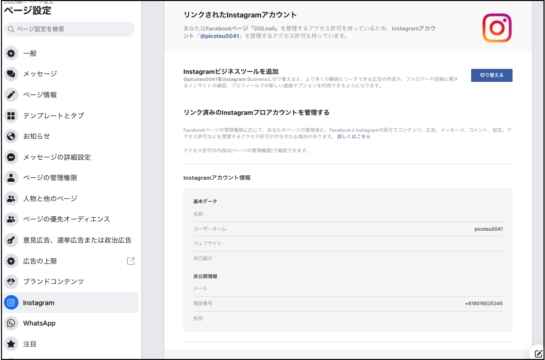Image resolution: width=545 pixels, height=360 pixels.
Task: Click the magnifier icon in search box
Action: [11, 29]
